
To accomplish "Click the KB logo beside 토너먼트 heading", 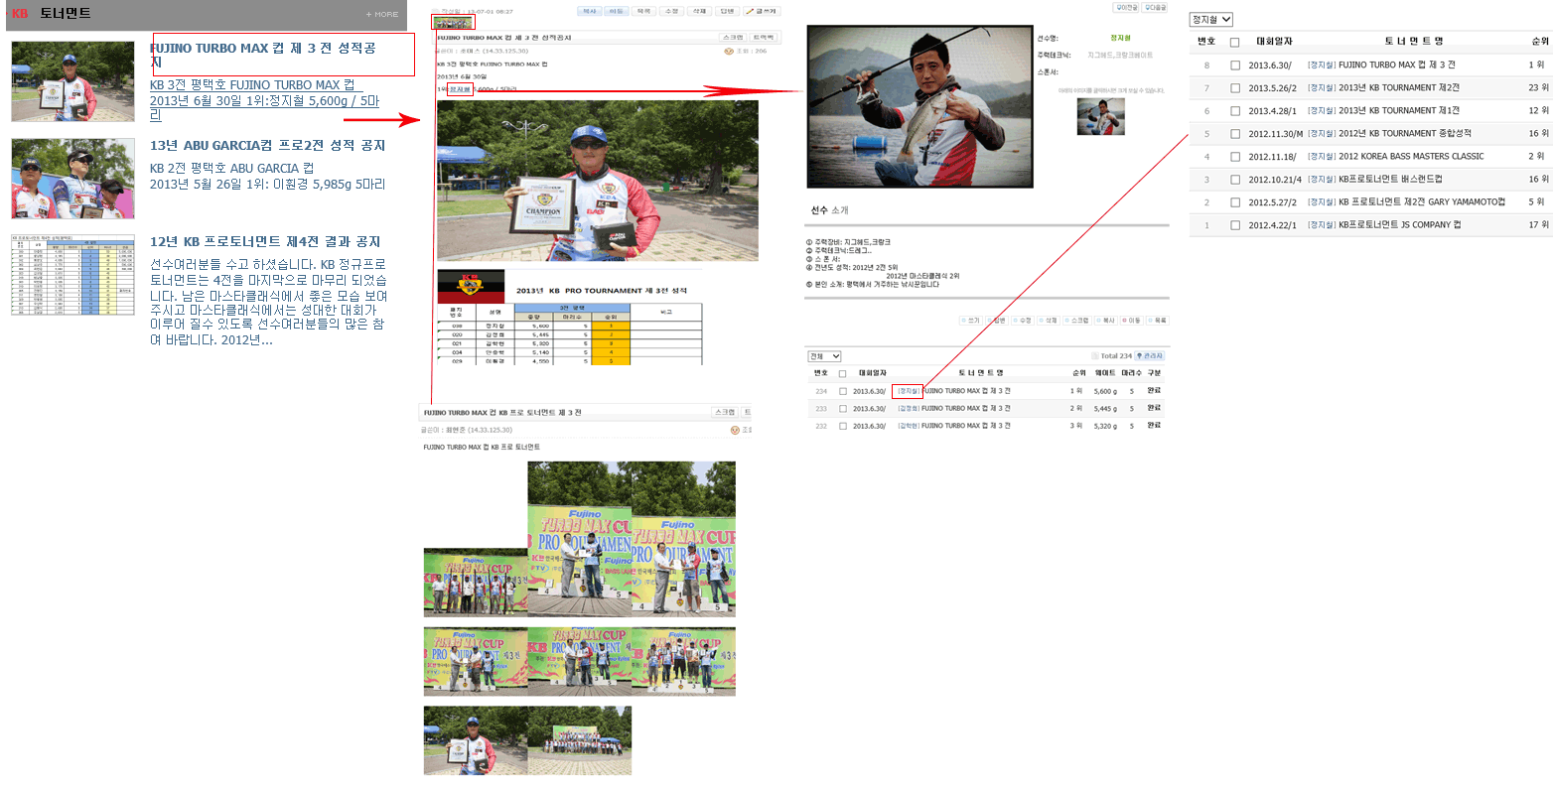I will coord(20,14).
